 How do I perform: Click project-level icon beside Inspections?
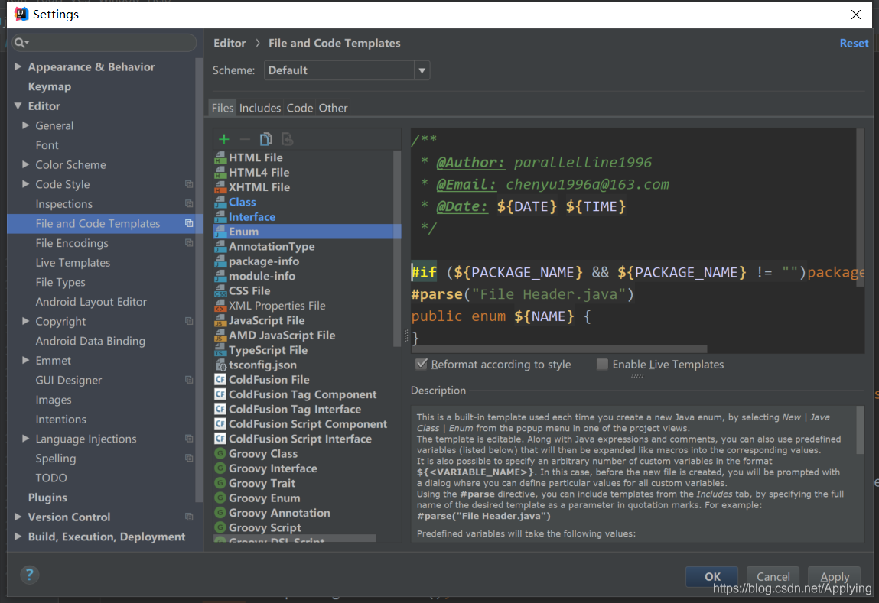point(189,204)
